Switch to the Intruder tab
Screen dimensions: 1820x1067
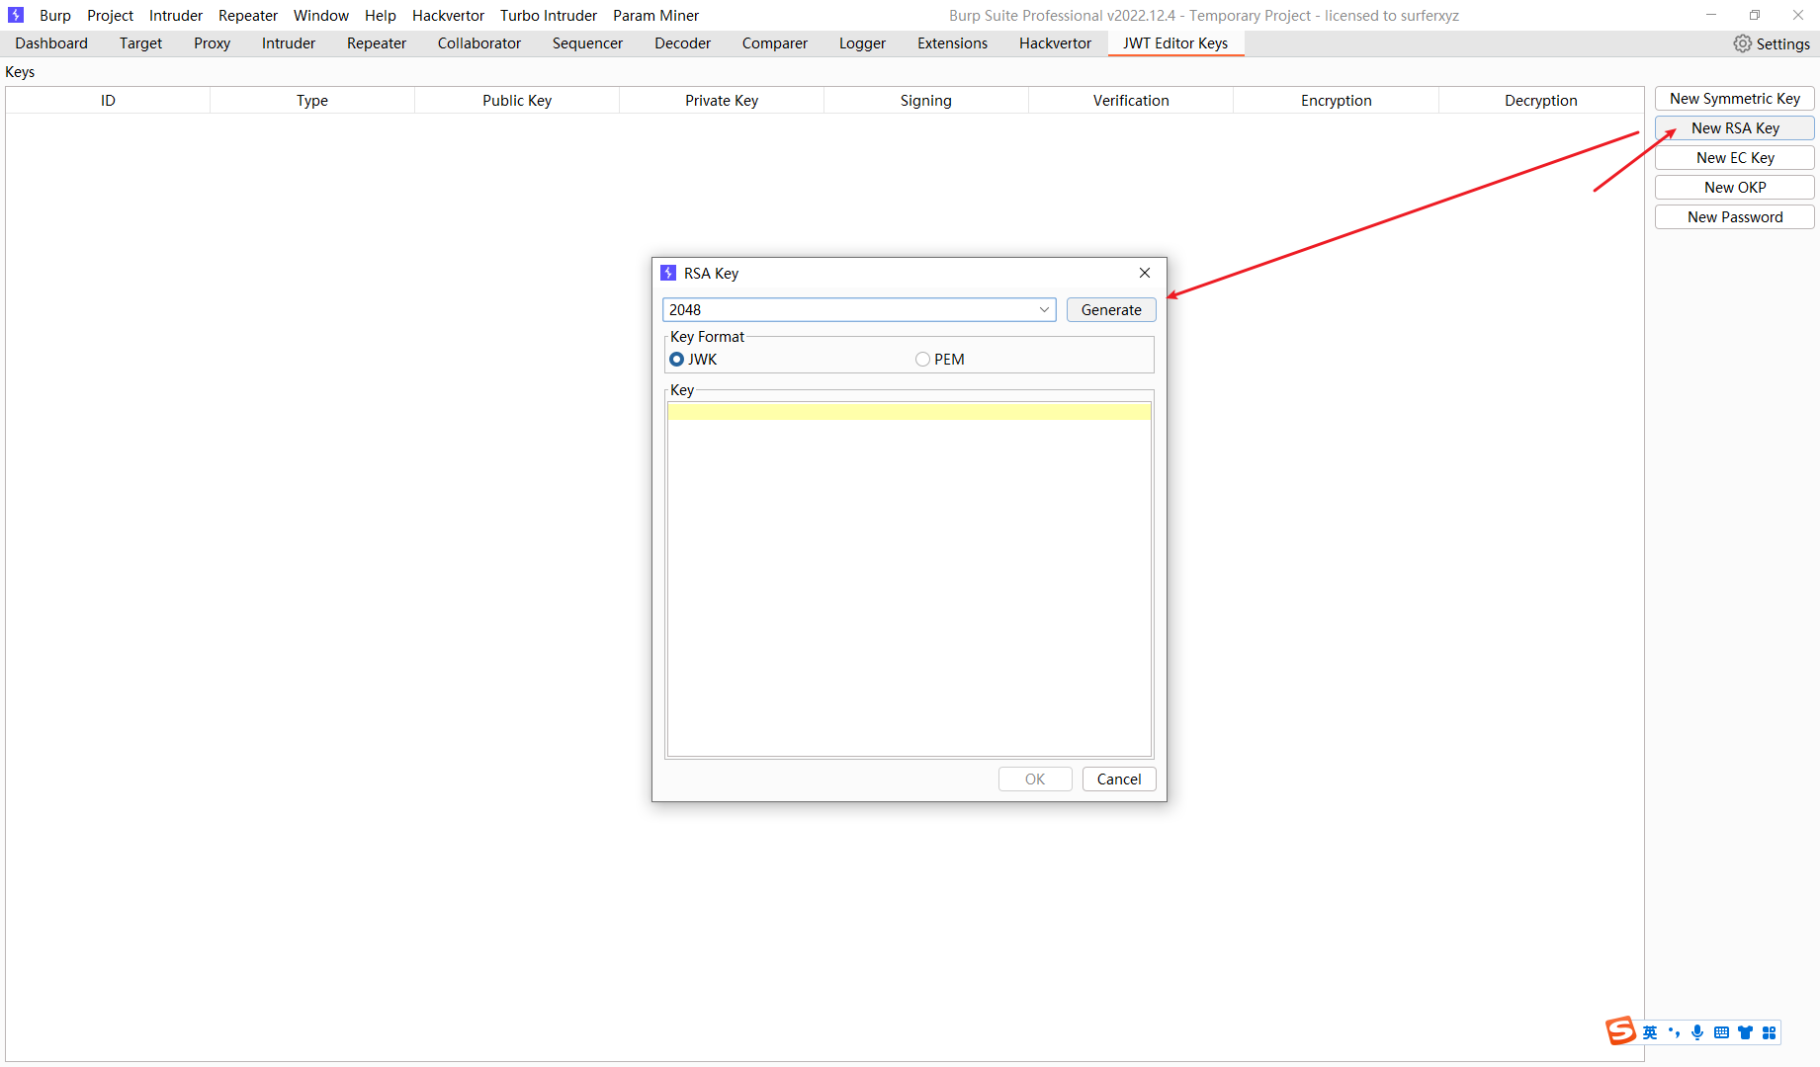point(289,43)
